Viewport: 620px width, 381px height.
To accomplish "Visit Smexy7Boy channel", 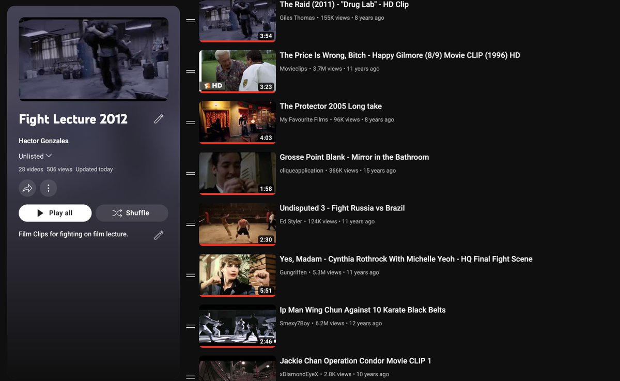I will click(x=295, y=323).
